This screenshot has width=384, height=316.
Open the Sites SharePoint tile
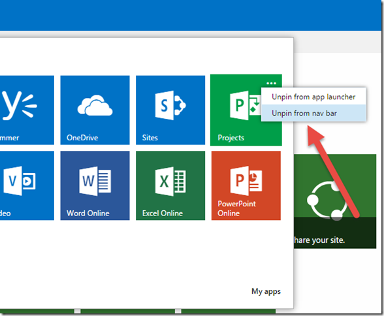tap(170, 110)
